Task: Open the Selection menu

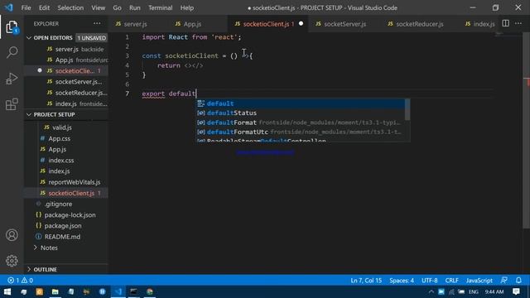Action: coord(70,7)
